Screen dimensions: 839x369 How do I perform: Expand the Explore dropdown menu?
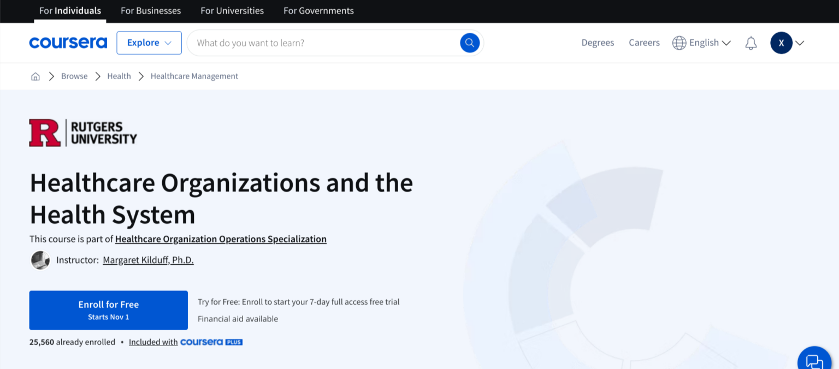click(x=149, y=43)
